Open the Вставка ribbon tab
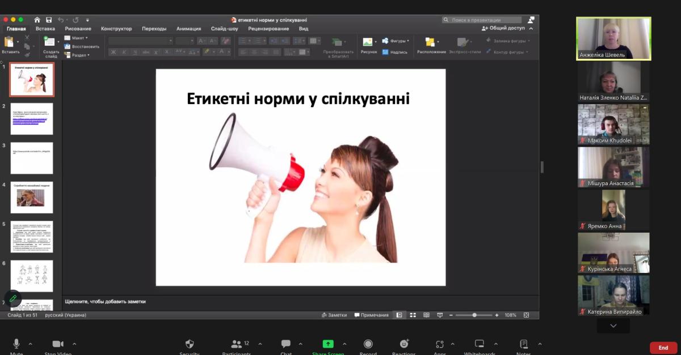The image size is (681, 355). point(45,28)
